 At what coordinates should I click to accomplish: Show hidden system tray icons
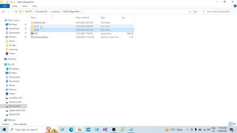click(x=187, y=130)
